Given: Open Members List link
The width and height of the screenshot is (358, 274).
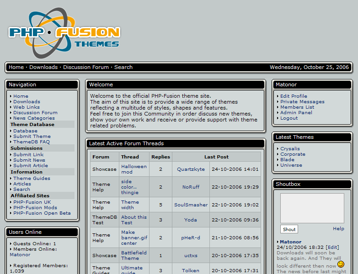Looking at the screenshot, I should (x=297, y=107).
